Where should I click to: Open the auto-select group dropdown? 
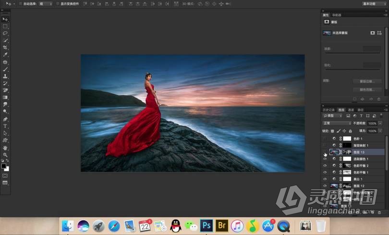(46, 4)
